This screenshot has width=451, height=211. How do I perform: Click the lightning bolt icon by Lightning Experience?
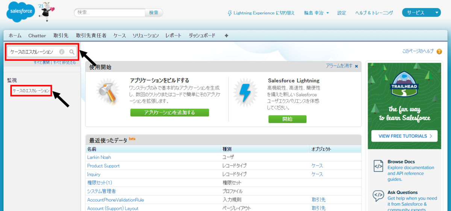coord(230,13)
